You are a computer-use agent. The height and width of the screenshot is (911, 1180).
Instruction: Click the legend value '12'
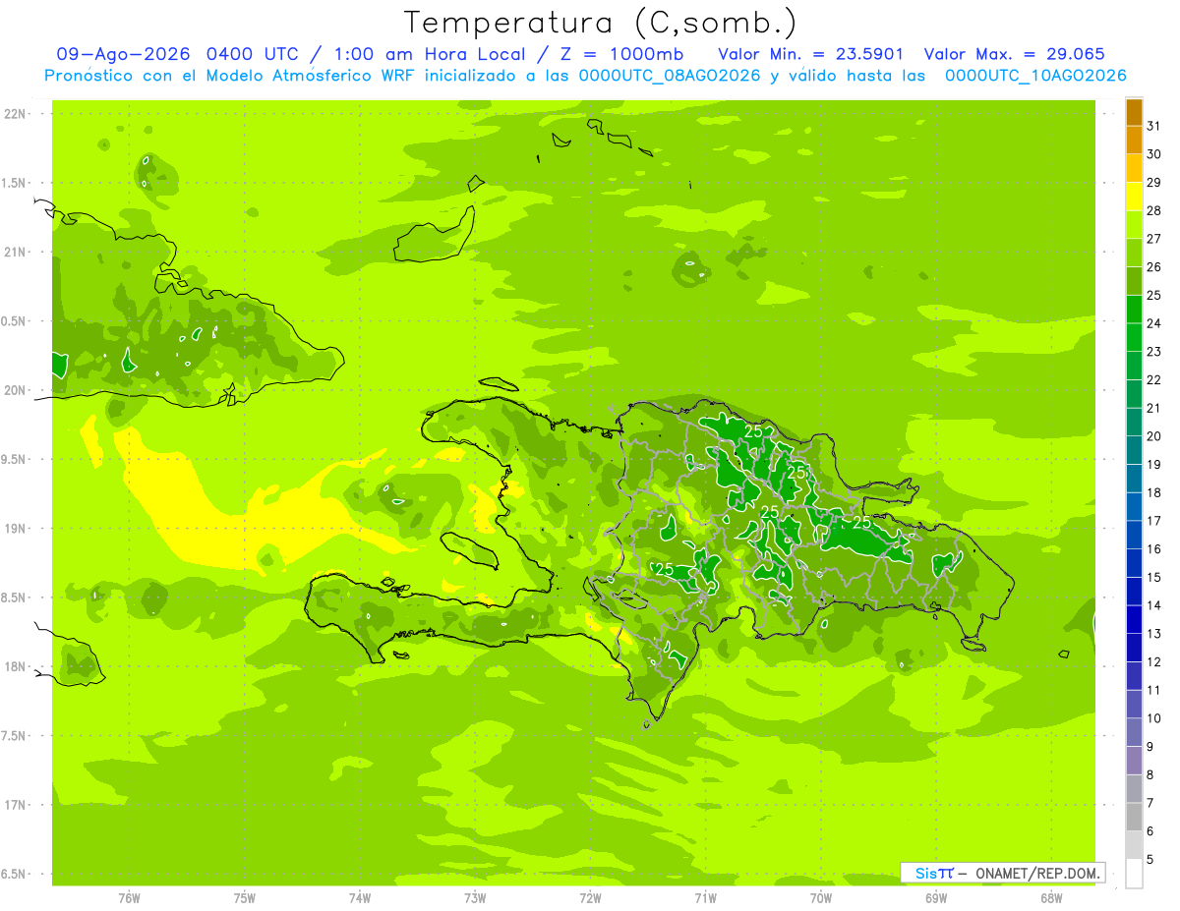pos(1154,661)
